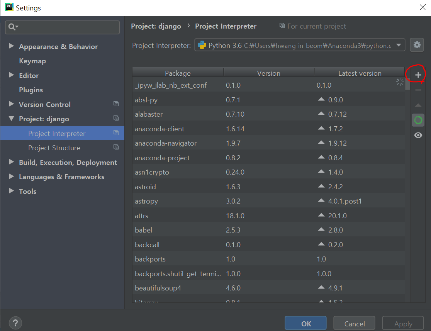This screenshot has height=331, width=431.
Task: Click the Version column header
Action: [x=269, y=73]
